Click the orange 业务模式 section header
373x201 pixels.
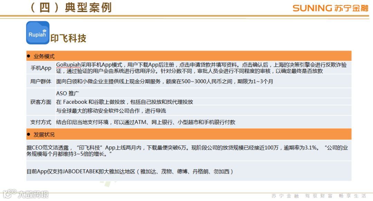point(189,56)
